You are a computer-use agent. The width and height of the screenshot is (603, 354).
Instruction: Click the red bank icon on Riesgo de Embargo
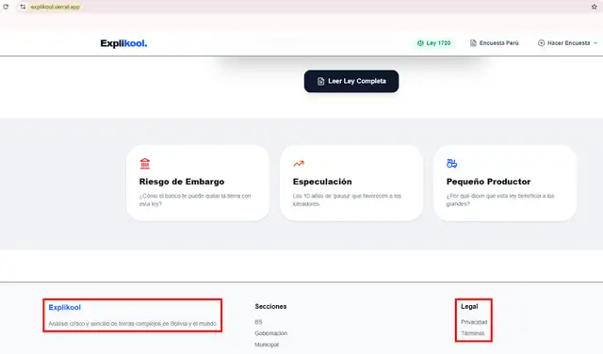(x=145, y=164)
